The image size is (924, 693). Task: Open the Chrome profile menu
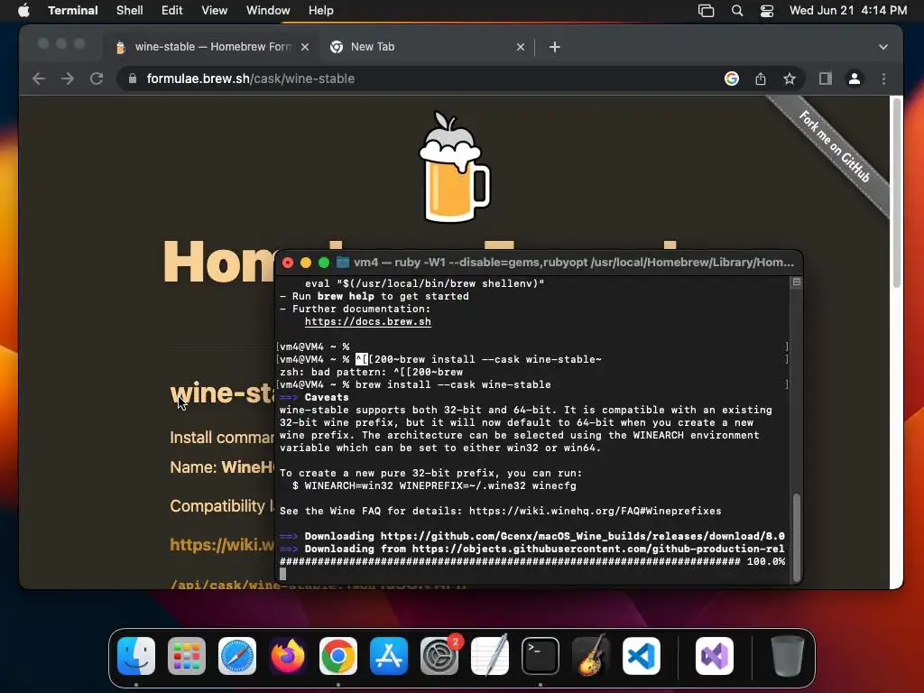[855, 79]
